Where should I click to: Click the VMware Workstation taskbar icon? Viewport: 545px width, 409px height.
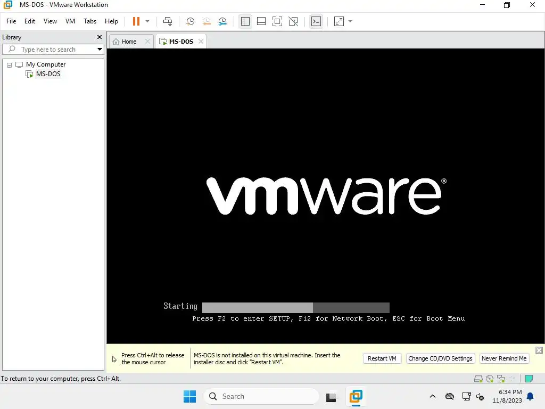[356, 396]
